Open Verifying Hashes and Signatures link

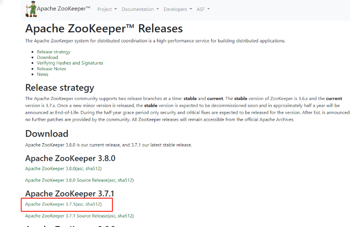click(x=70, y=63)
